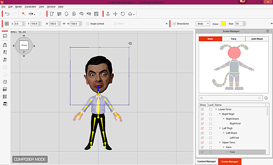The image size is (273, 165).
Task: Open the Body bone type dropdown
Action: click(x=203, y=24)
